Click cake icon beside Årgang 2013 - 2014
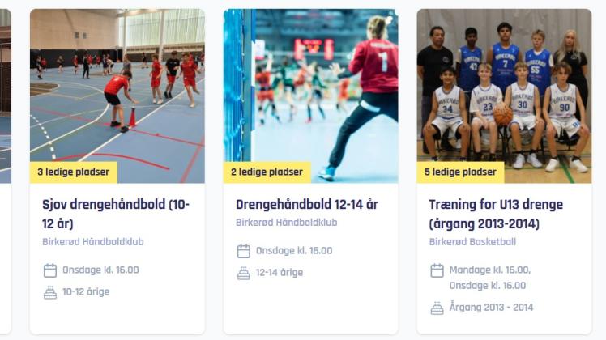Image resolution: width=606 pixels, height=340 pixels. (x=437, y=308)
